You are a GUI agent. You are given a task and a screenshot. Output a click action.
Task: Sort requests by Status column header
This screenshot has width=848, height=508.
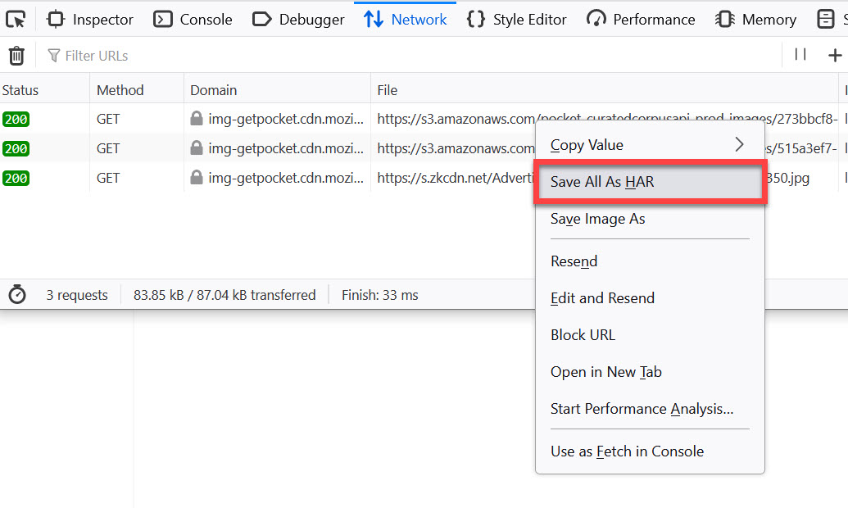[20, 90]
